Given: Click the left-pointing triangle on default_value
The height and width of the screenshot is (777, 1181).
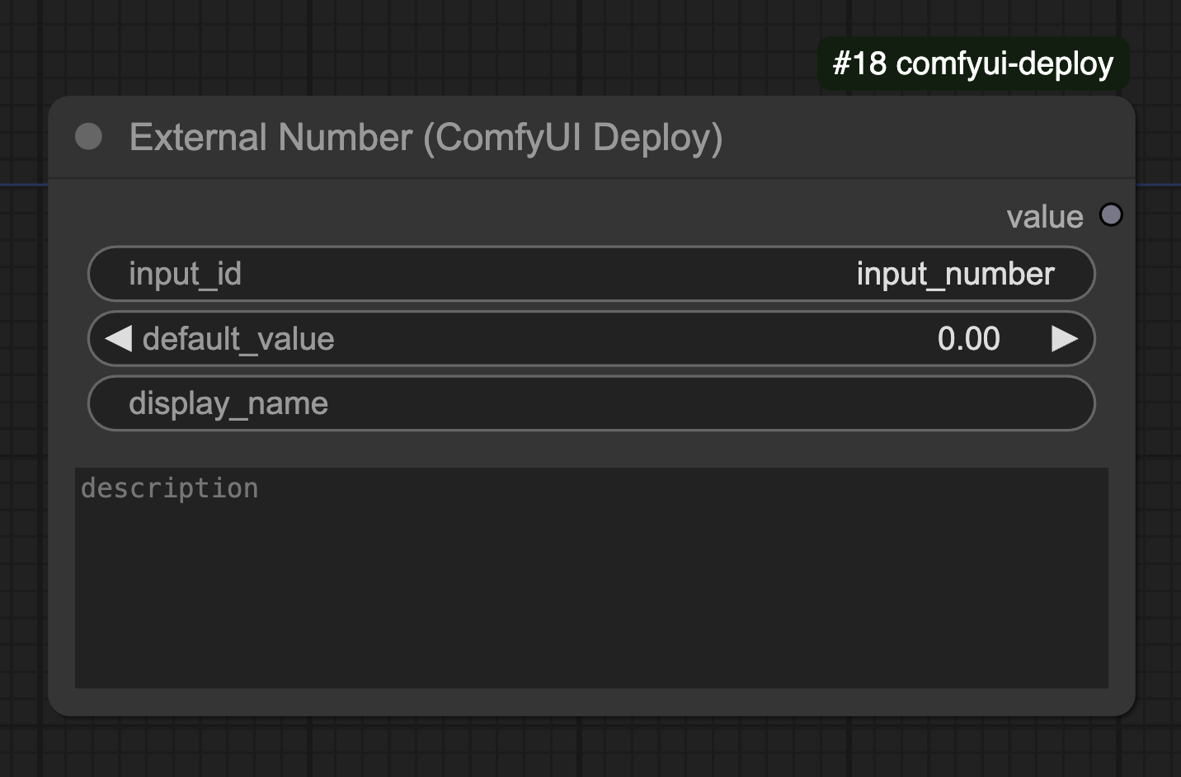Looking at the screenshot, I should 117,338.
